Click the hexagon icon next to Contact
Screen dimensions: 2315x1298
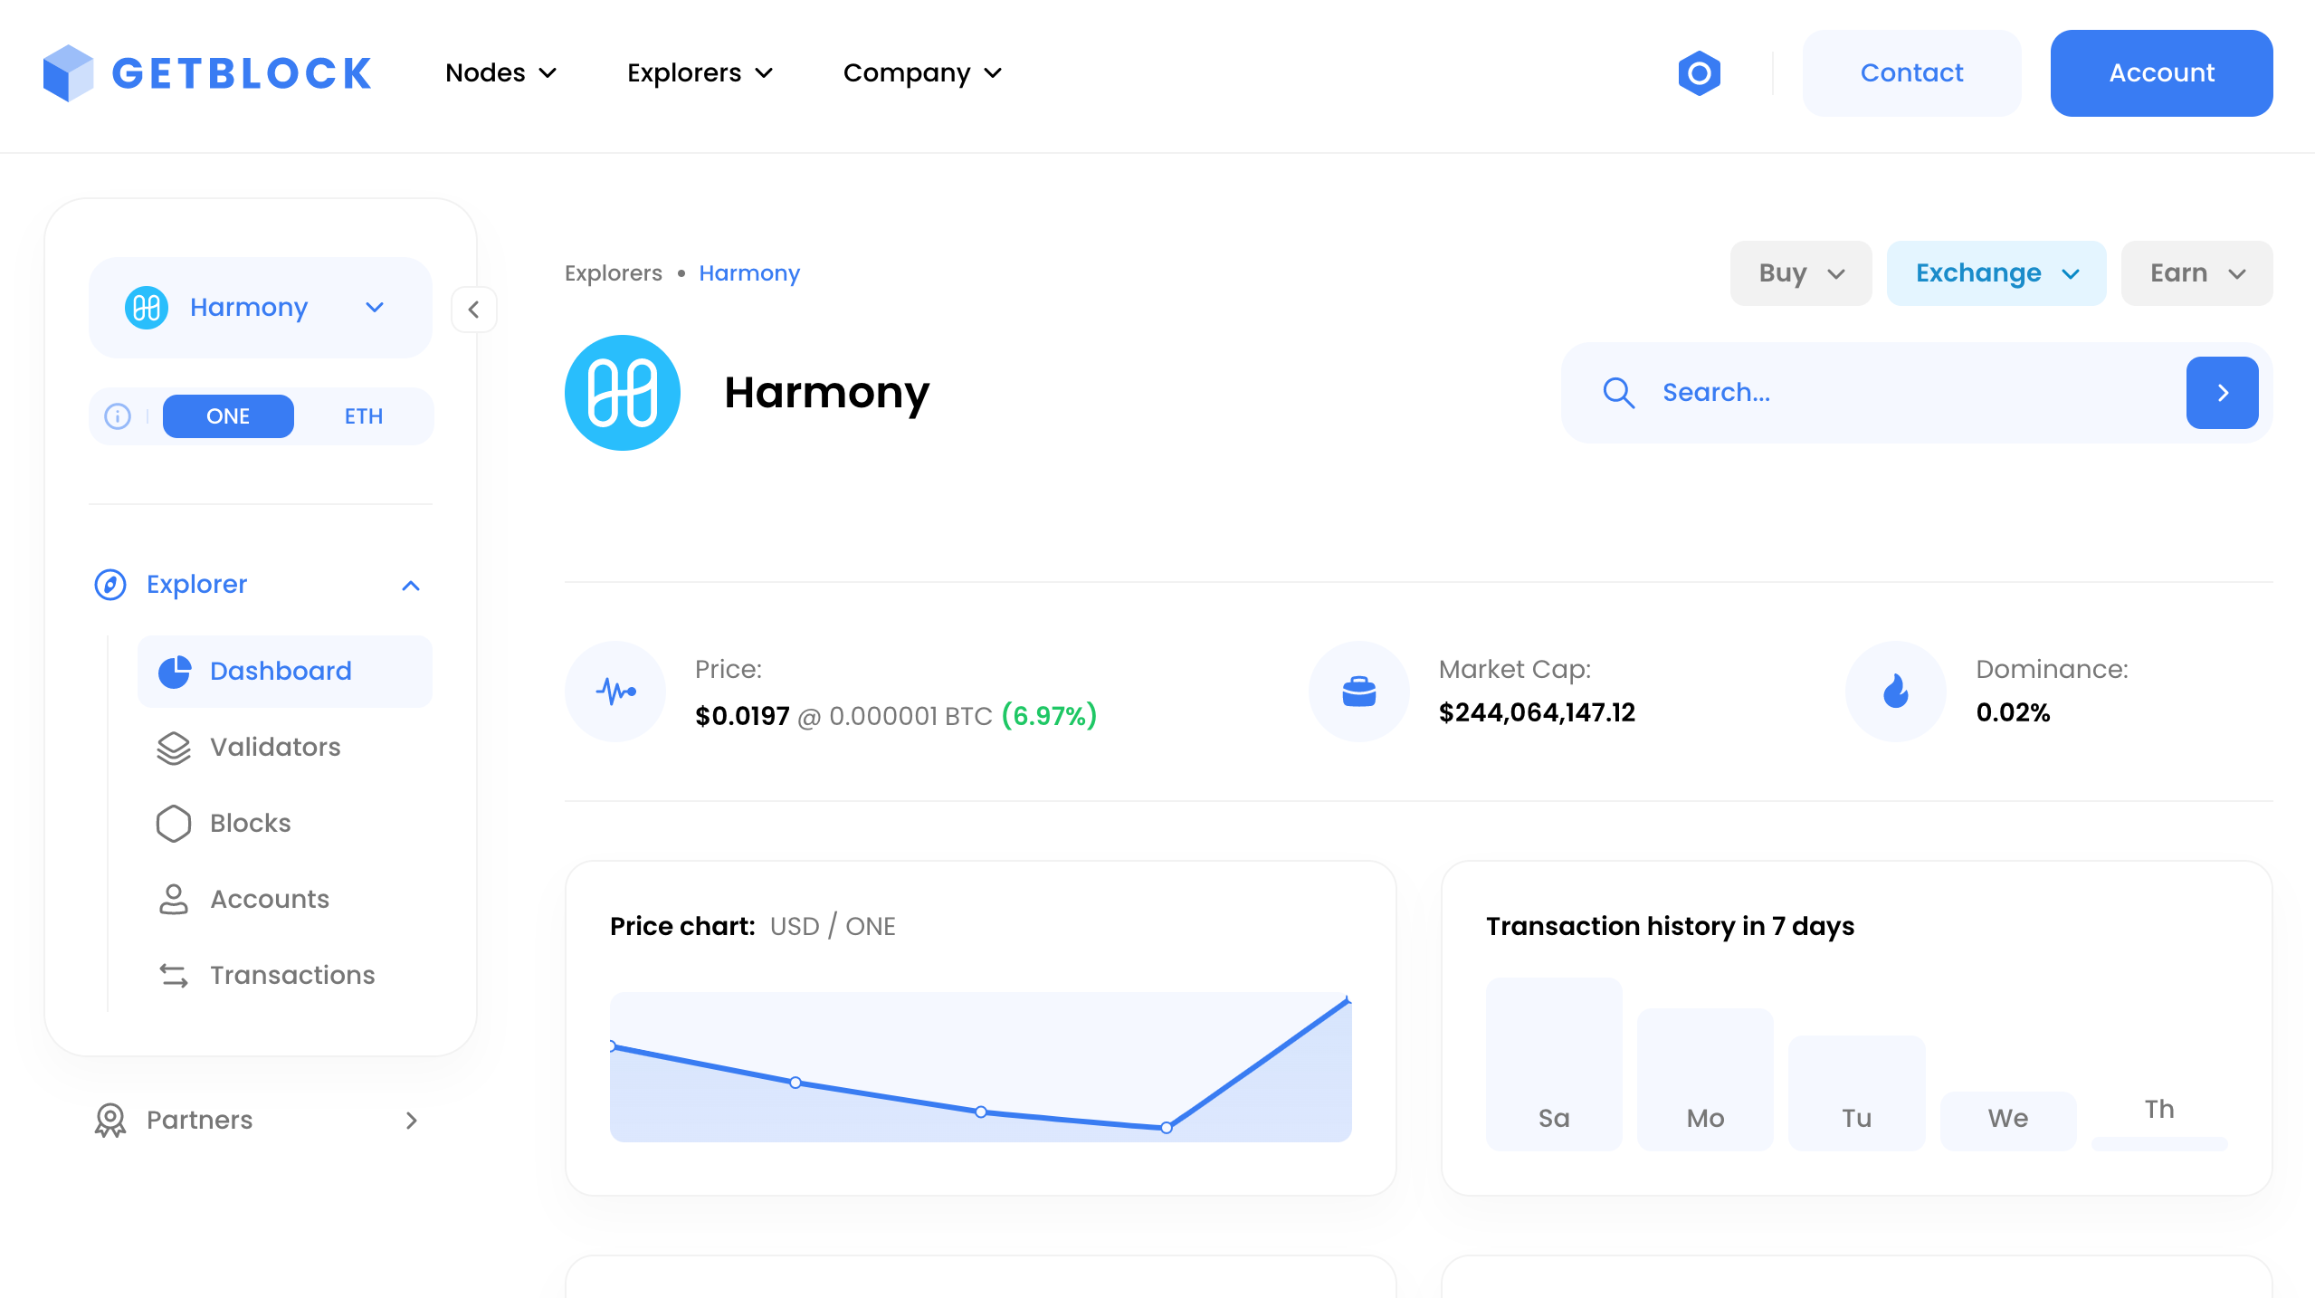pyautogui.click(x=1700, y=72)
